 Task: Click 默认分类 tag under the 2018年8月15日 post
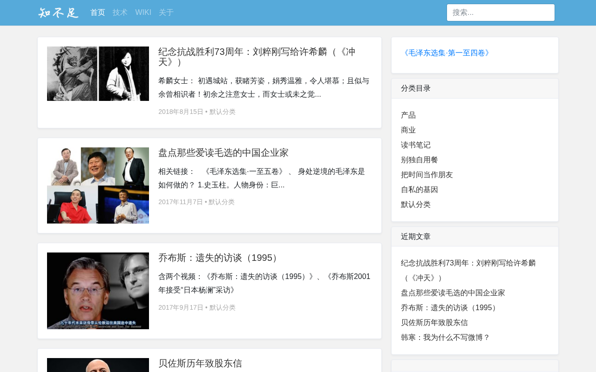[223, 112]
